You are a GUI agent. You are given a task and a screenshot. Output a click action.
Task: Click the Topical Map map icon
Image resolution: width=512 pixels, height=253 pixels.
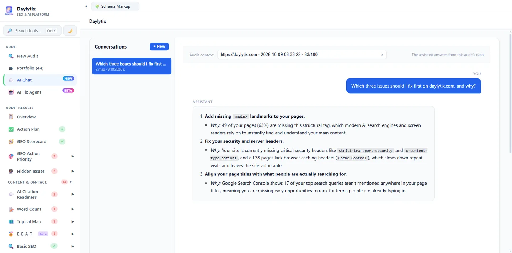click(x=11, y=221)
